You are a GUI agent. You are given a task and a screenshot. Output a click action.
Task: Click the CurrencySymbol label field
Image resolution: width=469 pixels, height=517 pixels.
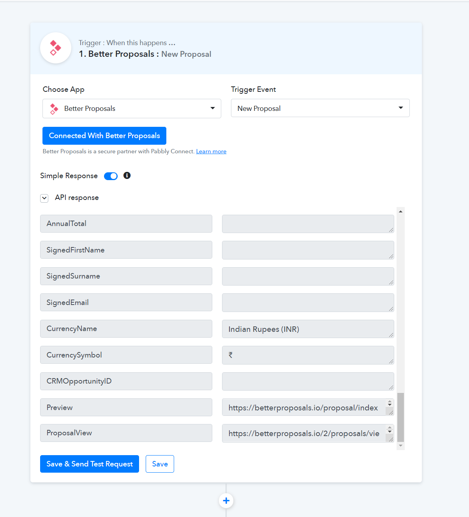coord(126,355)
